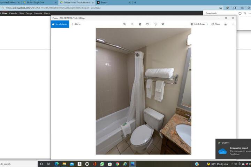251x167 pixels.
Task: Click the bathroom photo image
Action: point(143,91)
